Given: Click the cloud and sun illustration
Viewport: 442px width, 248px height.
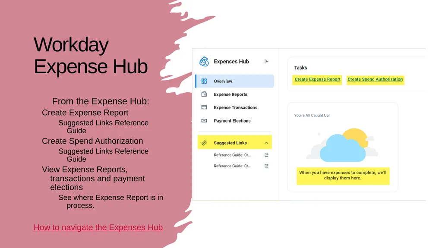Looking at the screenshot, I should (342, 145).
